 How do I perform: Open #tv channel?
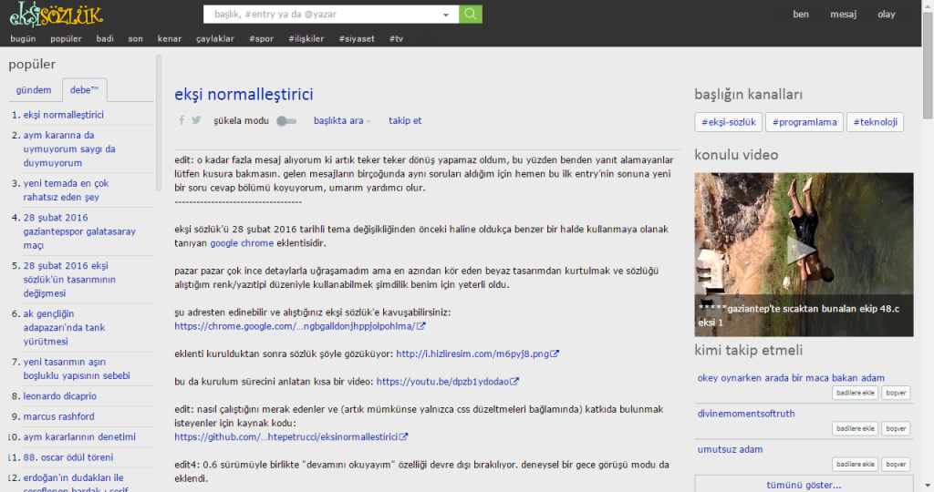click(396, 38)
